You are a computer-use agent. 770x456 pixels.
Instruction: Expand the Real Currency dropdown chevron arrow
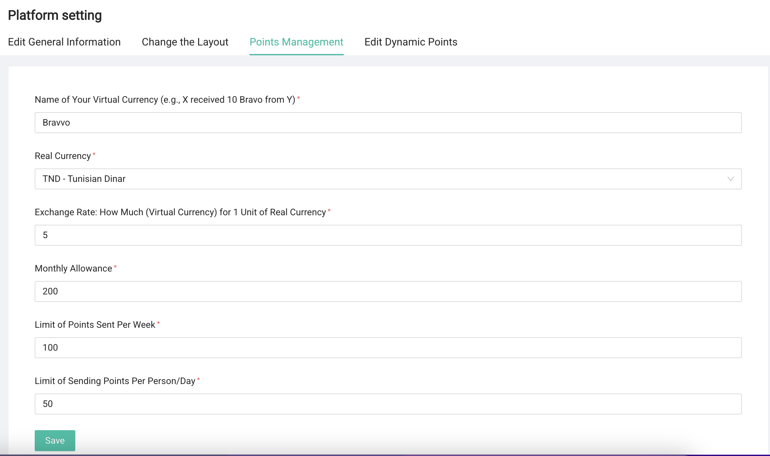730,179
